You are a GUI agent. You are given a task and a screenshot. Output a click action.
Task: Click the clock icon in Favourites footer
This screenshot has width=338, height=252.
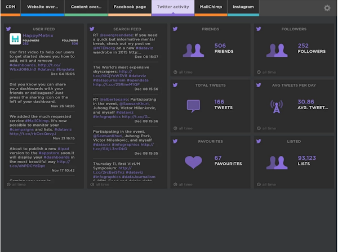coord(175,184)
